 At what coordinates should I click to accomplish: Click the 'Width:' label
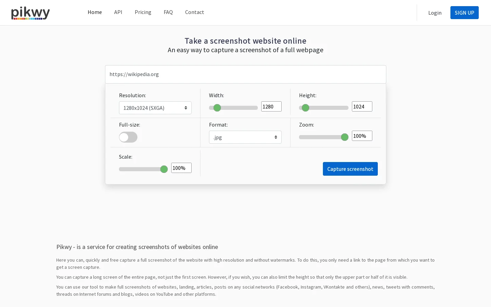pos(217,96)
